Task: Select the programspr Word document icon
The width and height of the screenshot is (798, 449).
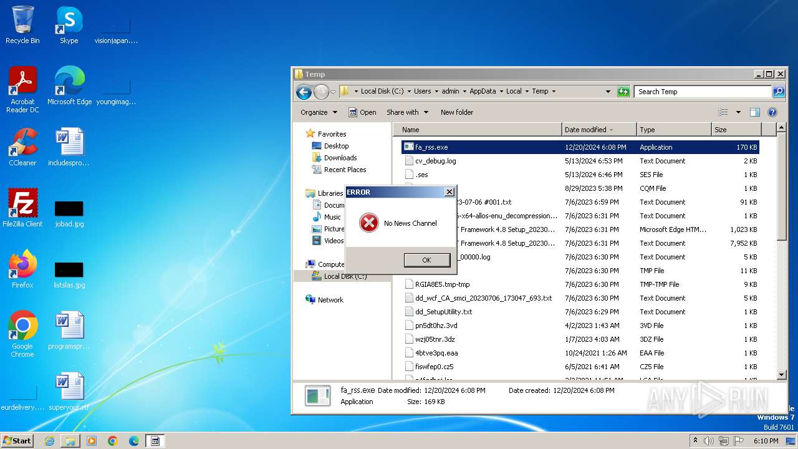Action: 69,331
